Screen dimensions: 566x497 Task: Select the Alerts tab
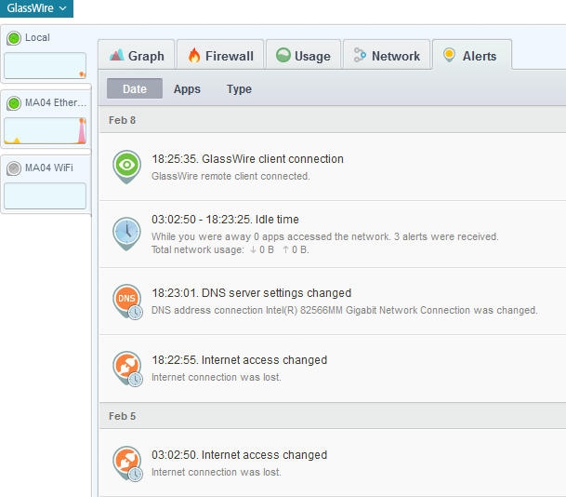[470, 56]
